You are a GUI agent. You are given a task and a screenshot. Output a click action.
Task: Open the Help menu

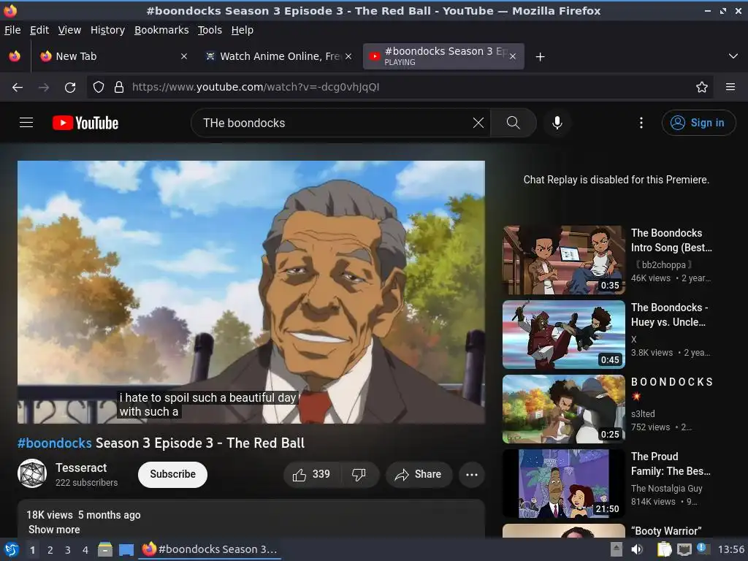point(243,30)
